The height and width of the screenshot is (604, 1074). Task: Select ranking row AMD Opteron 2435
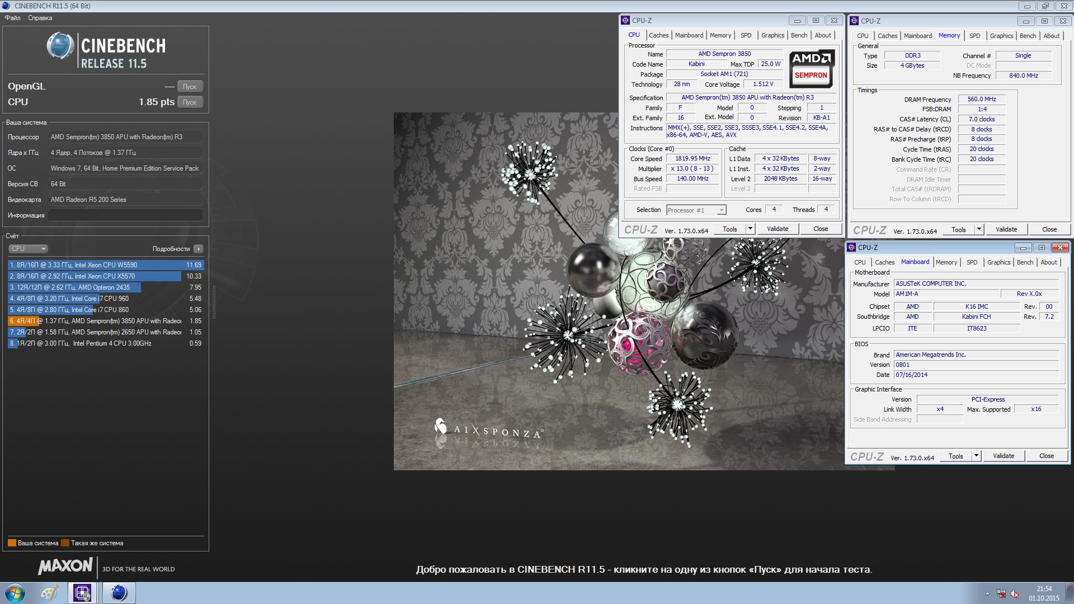[x=106, y=287]
